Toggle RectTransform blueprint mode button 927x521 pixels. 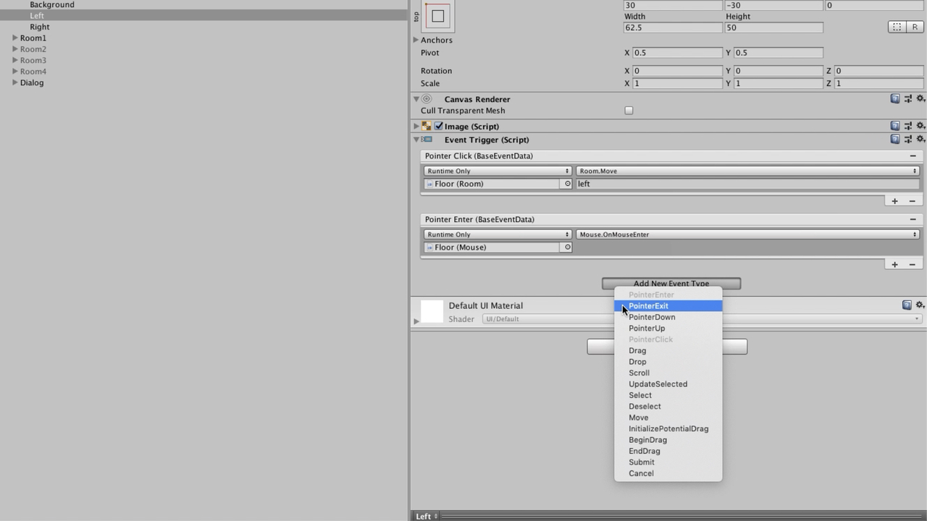tap(897, 27)
